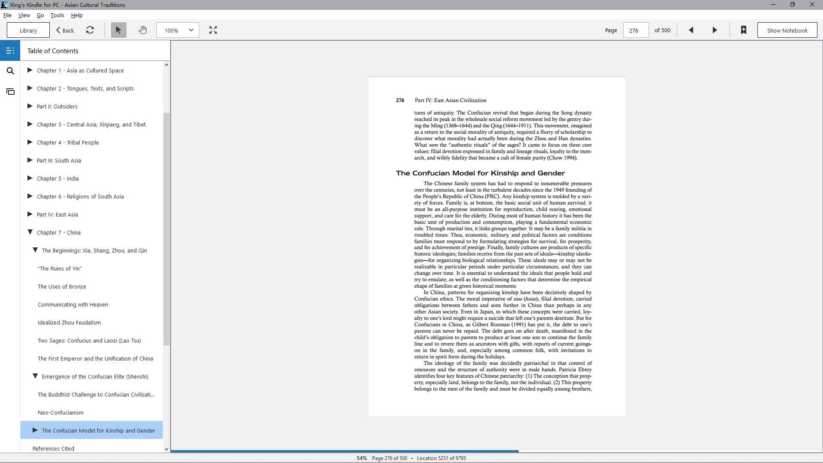Select the arrow selection cursor tool

click(118, 30)
